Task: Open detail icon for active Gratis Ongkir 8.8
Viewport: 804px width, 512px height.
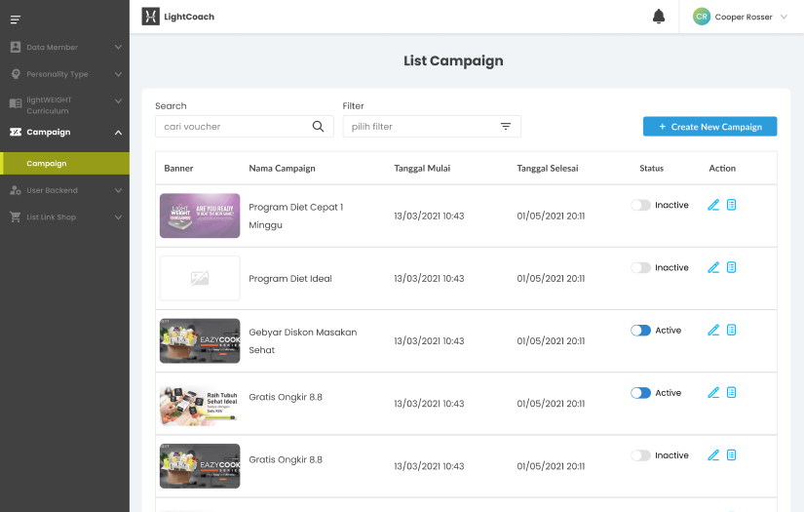Action: pos(731,392)
